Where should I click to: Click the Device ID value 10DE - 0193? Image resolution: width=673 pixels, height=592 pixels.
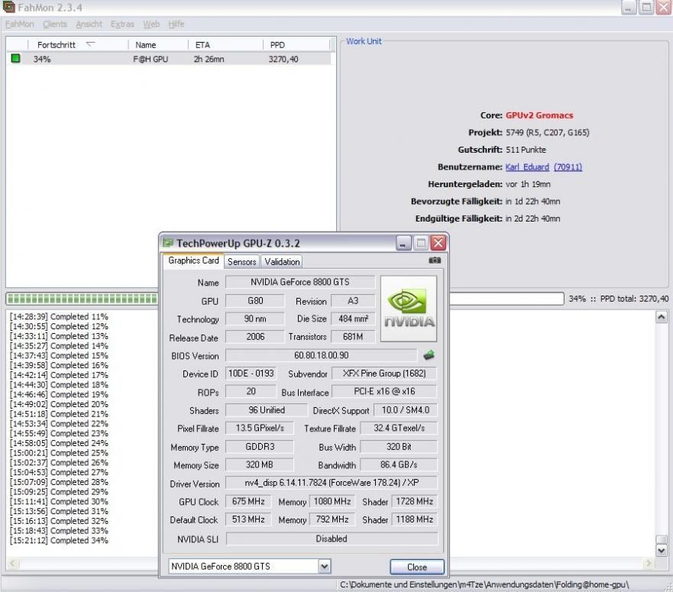click(251, 374)
